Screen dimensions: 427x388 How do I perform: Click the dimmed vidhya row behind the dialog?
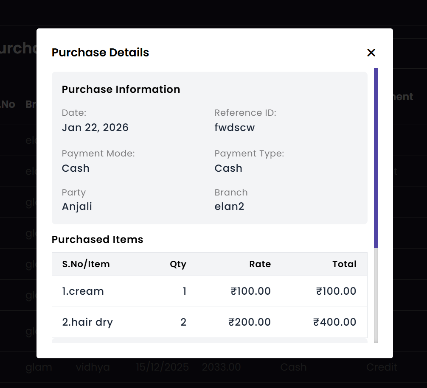click(93, 367)
